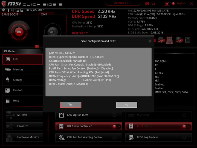Click the MSI dragon logo
The width and height of the screenshot is (197, 148).
4,4
